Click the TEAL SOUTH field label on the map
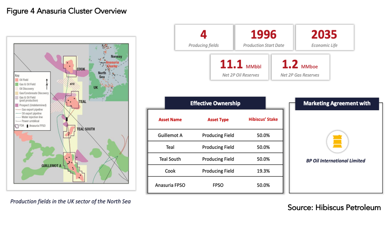Image resolution: width=392 pixels, height=227 pixels. click(86, 129)
